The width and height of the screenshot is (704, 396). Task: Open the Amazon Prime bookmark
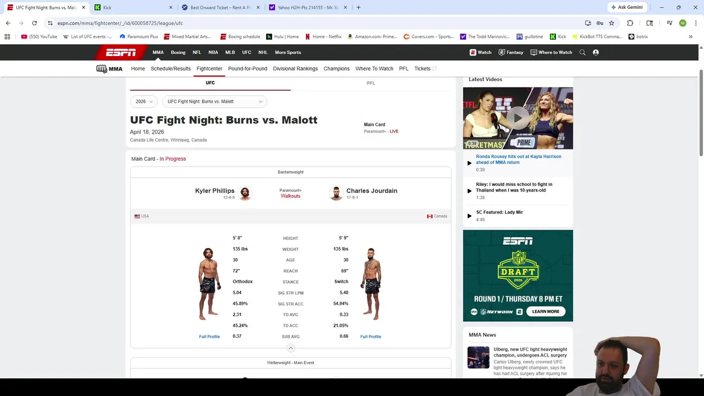[x=372, y=37]
